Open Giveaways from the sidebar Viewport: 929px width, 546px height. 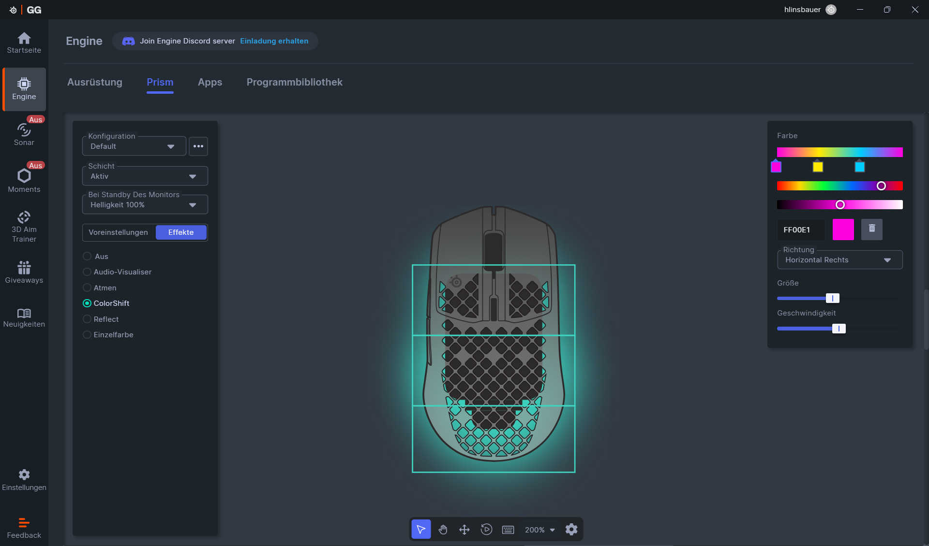coord(24,273)
